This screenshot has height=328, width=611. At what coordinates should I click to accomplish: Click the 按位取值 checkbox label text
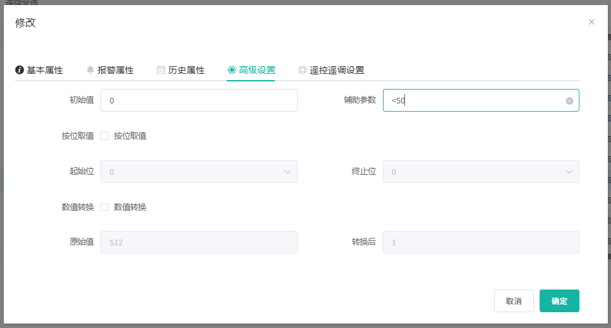coord(130,136)
